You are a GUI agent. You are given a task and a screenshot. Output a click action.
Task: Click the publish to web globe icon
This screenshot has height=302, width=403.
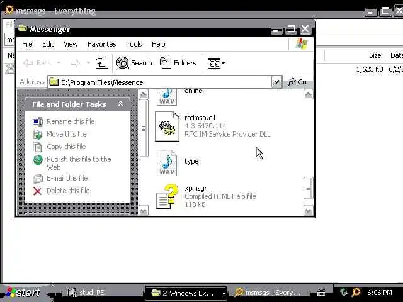point(38,160)
